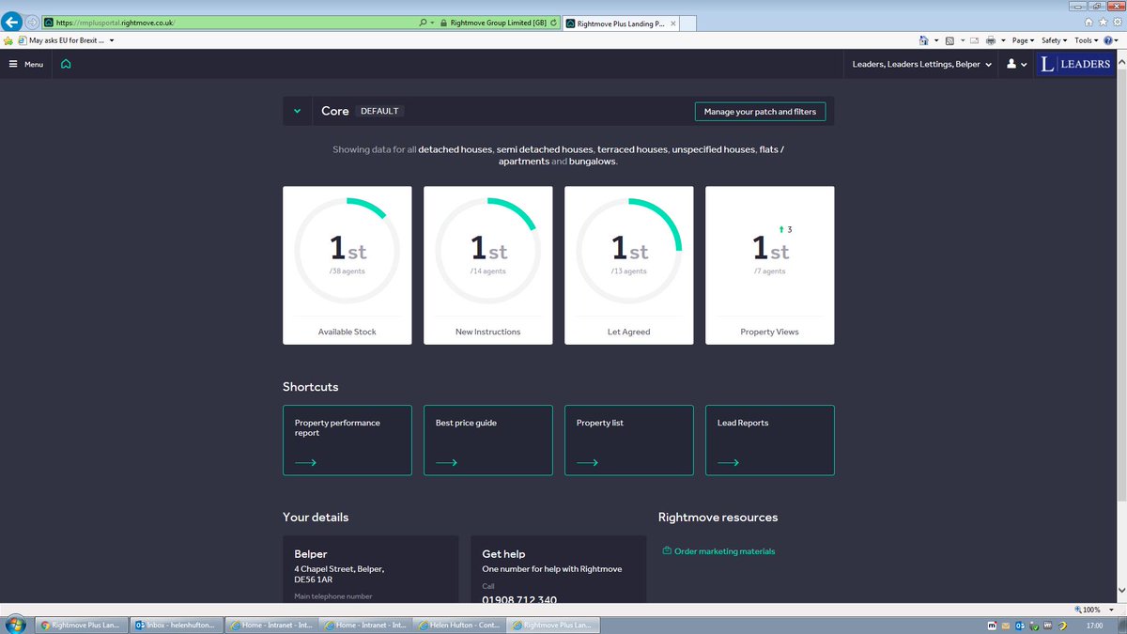The height and width of the screenshot is (634, 1127).
Task: Open the user account icon dropdown
Action: point(1016,64)
